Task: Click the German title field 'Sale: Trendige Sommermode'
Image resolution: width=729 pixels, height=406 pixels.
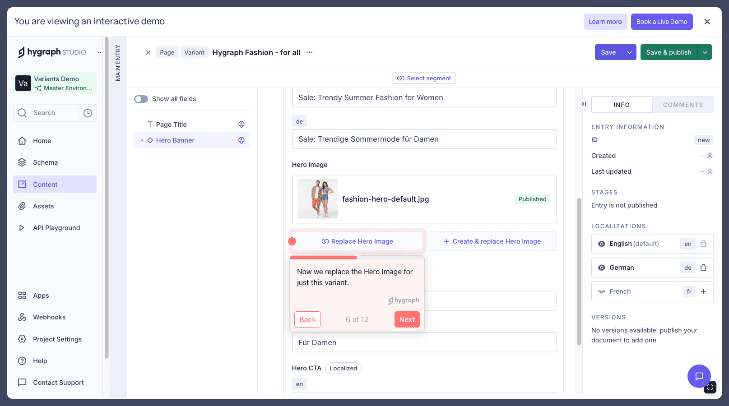Action: click(424, 139)
